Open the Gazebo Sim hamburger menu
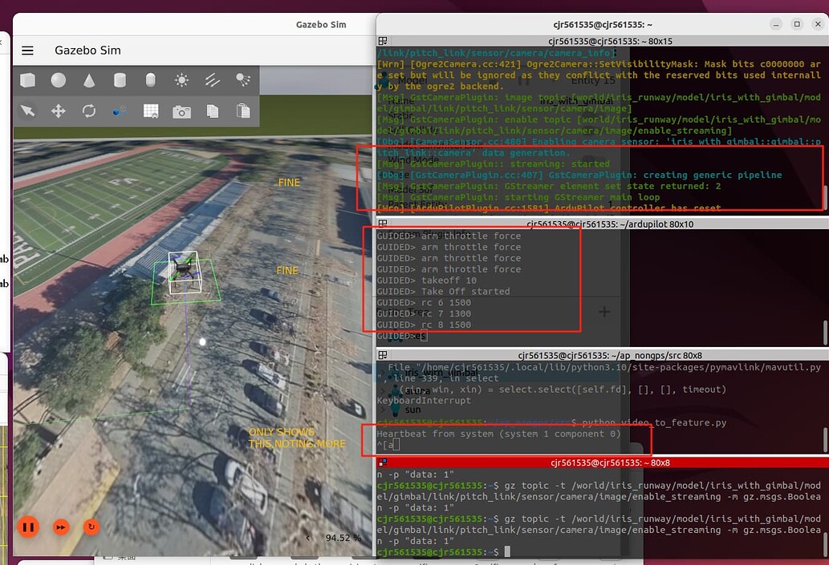This screenshot has width=829, height=565. tap(26, 50)
